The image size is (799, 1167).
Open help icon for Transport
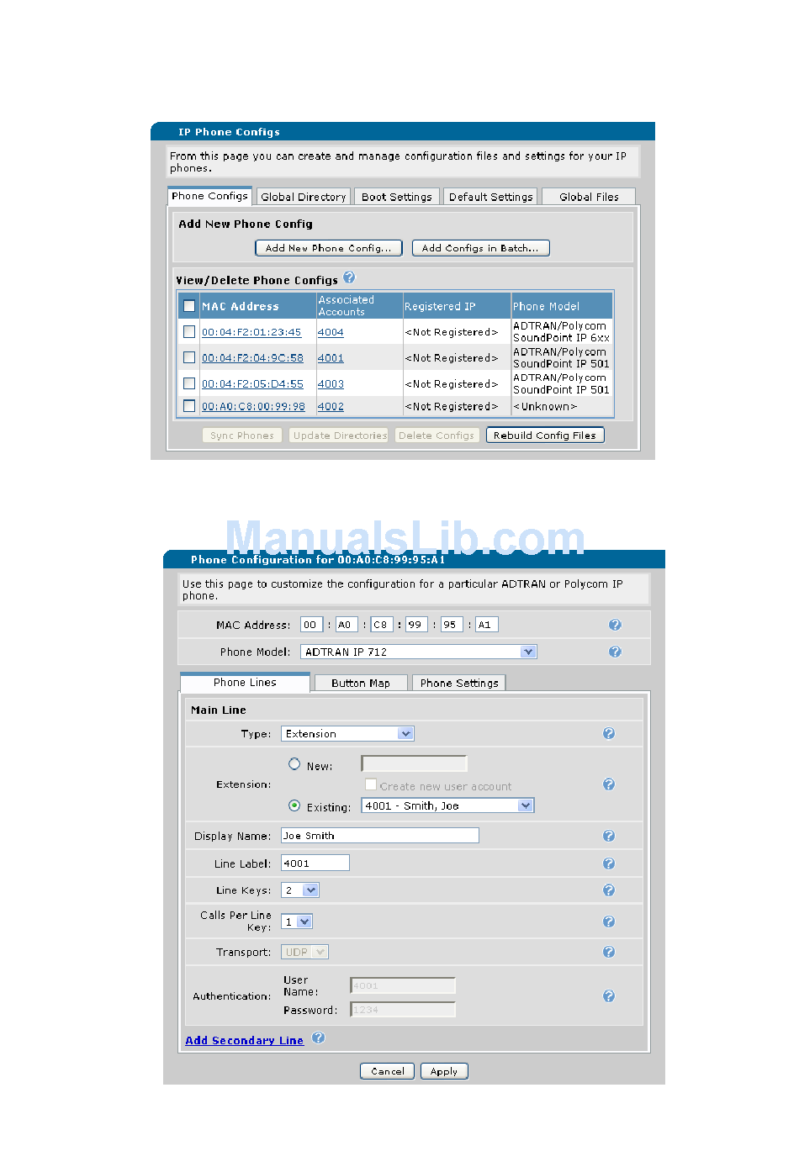(609, 952)
